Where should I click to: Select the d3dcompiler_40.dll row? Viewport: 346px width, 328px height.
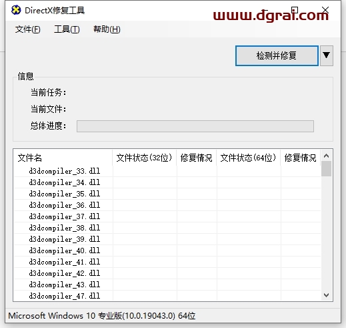[x=167, y=251]
